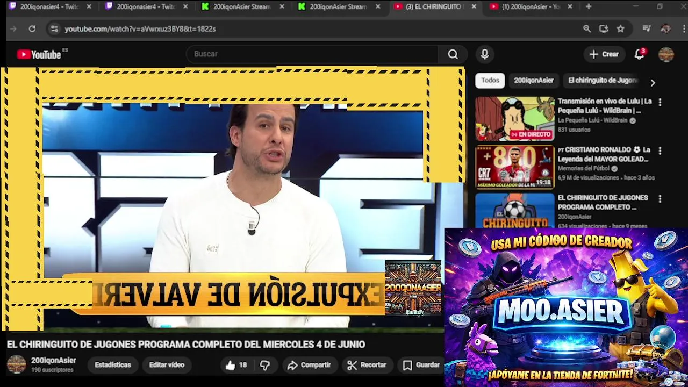688x387 pixels.
Task: Open title 'Transmisión en vivo de Lulu'
Action: pyautogui.click(x=605, y=106)
